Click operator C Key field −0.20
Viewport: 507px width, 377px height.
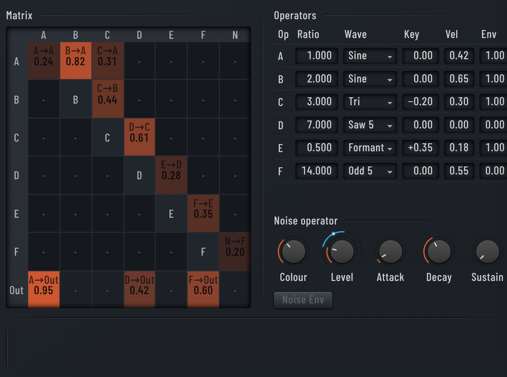(420, 102)
